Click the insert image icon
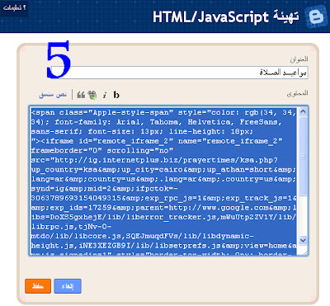This screenshot has width=330, height=306. coord(92,95)
